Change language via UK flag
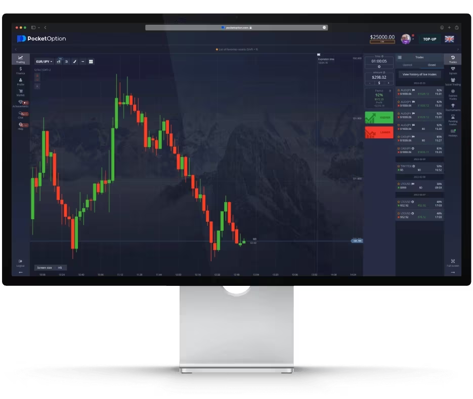 click(x=449, y=39)
